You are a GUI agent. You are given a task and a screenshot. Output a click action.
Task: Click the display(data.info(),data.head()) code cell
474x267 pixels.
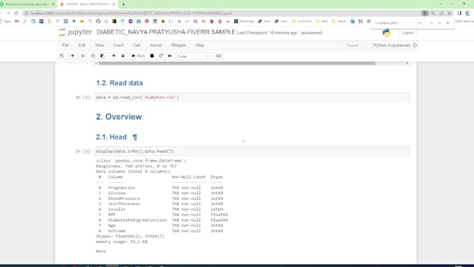(x=252, y=151)
